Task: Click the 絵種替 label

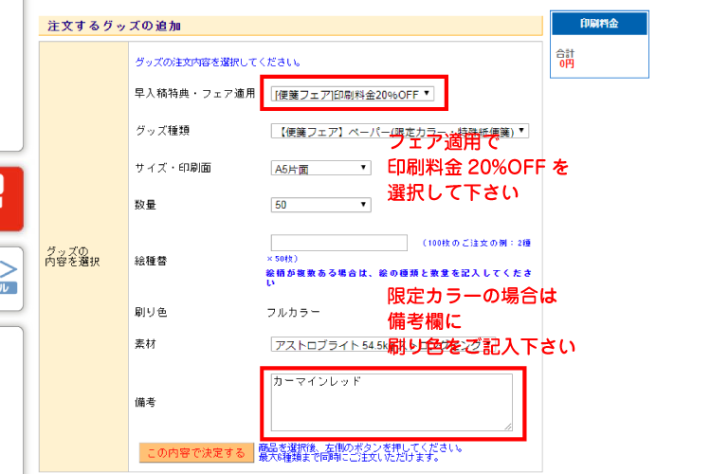Action: 151,261
